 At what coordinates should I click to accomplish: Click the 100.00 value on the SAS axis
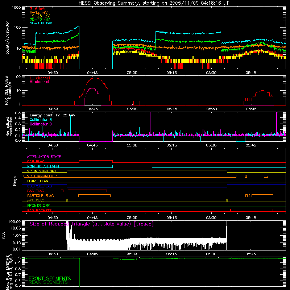pyautogui.click(x=14, y=221)
